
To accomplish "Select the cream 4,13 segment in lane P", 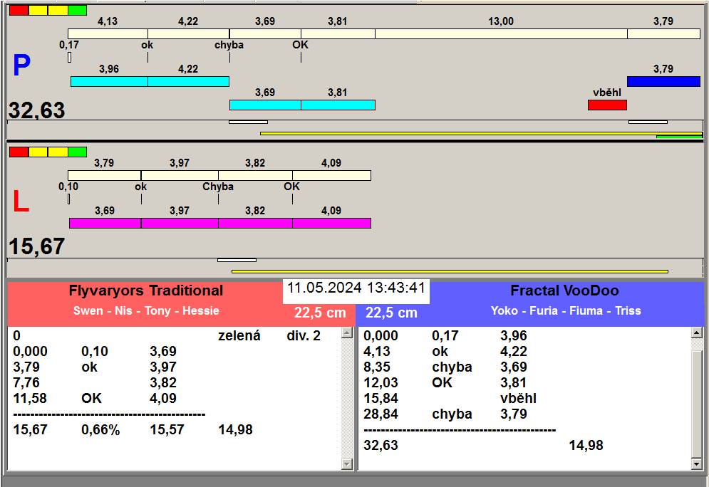I will click(108, 34).
